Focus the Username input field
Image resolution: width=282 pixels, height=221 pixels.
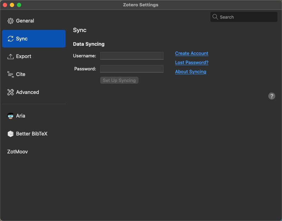pos(131,56)
